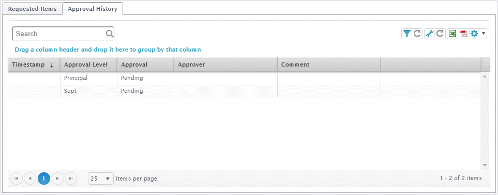This screenshot has height=195, width=498.
Task: Open the filter funnel tool
Action: (407, 34)
